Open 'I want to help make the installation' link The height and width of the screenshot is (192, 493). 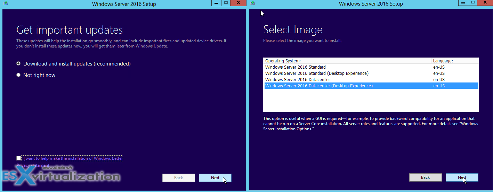(x=73, y=158)
